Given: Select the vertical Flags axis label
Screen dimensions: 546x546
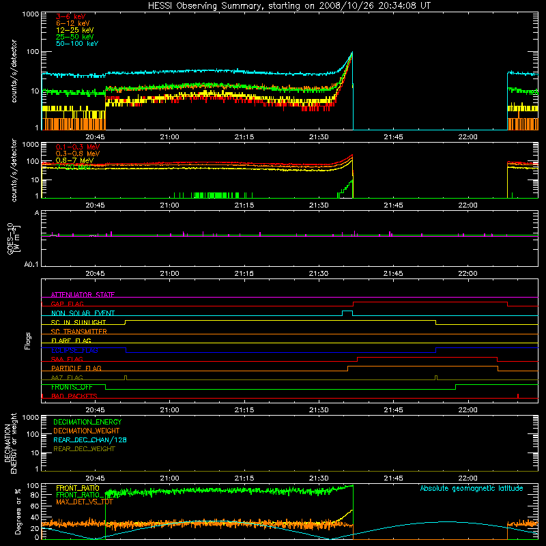Looking at the screenshot, I should [27, 341].
